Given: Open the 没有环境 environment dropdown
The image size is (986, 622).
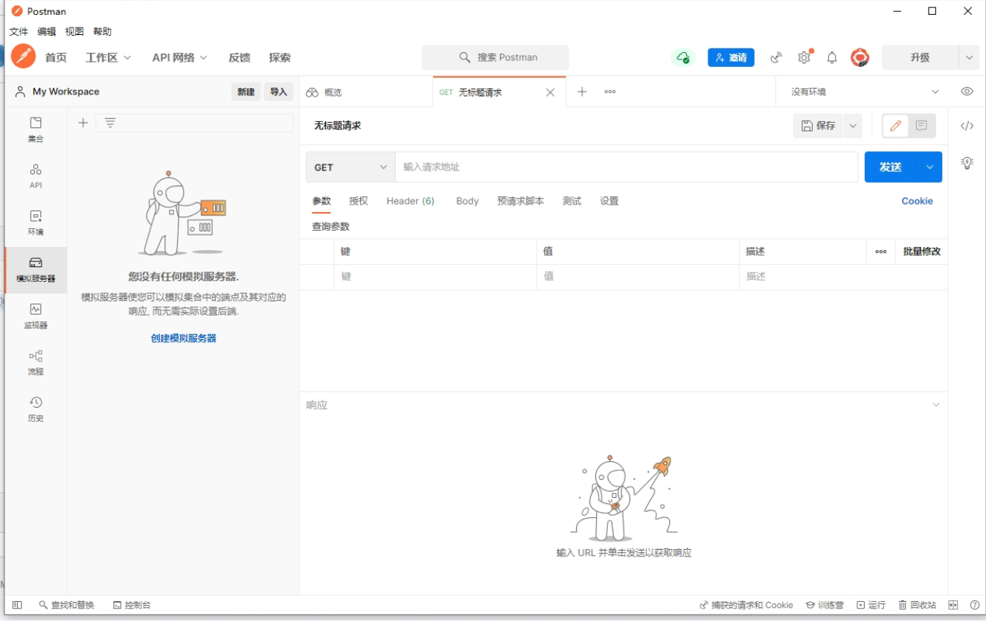Looking at the screenshot, I should pos(864,92).
